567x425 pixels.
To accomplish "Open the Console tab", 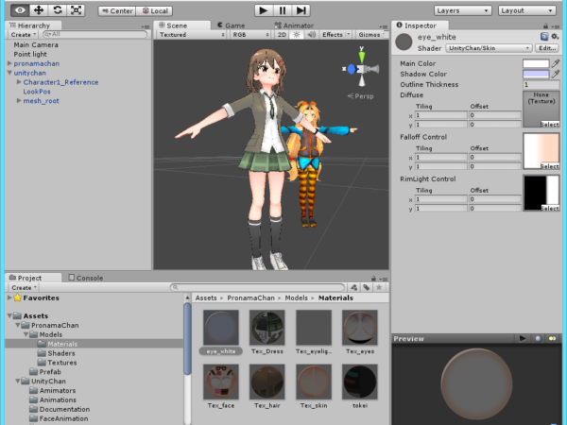I will tap(86, 278).
